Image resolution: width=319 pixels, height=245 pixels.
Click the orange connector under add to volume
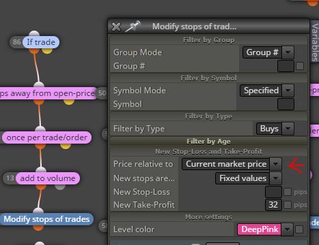[41, 186]
